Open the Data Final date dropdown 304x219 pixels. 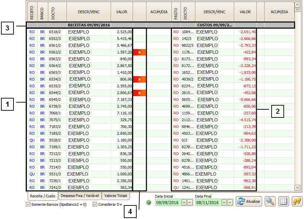coord(224,202)
